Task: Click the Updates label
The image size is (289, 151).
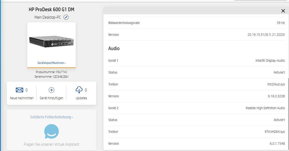Action: click(81, 98)
